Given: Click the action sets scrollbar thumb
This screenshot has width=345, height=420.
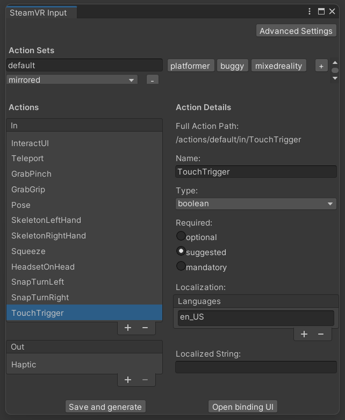Looking at the screenshot, I should (x=335, y=70).
